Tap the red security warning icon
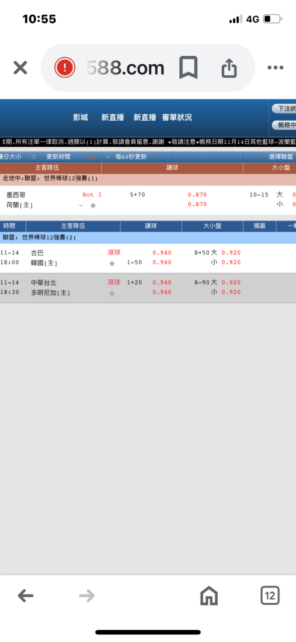296x642 pixels. (65, 67)
